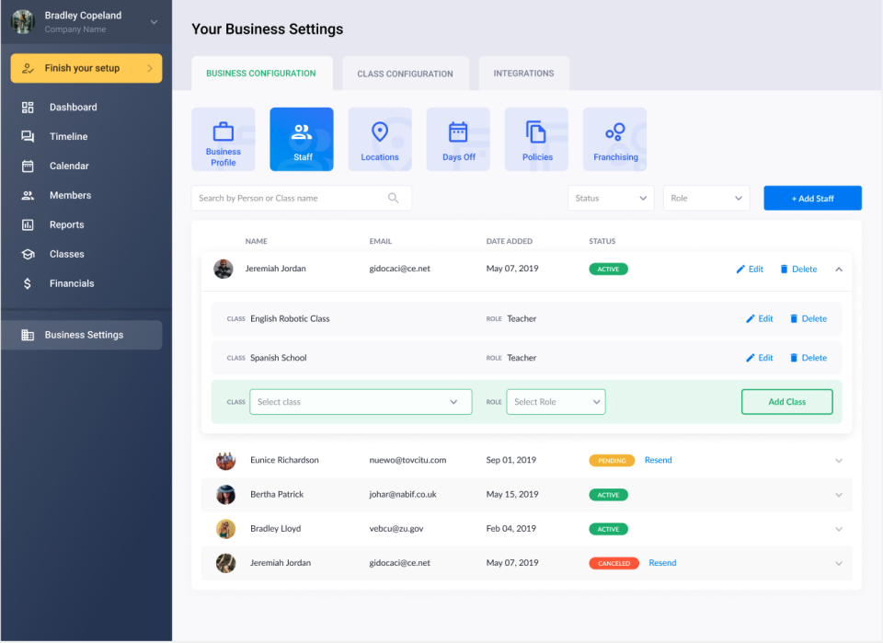Image resolution: width=883 pixels, height=643 pixels.
Task: Open the Select class dropdown
Action: [x=361, y=402]
